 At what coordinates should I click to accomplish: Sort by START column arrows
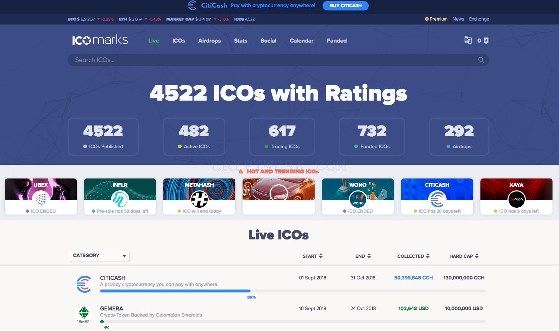pos(321,256)
